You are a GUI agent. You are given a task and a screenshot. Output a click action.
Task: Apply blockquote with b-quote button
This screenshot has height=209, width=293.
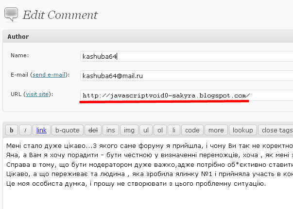click(x=67, y=130)
